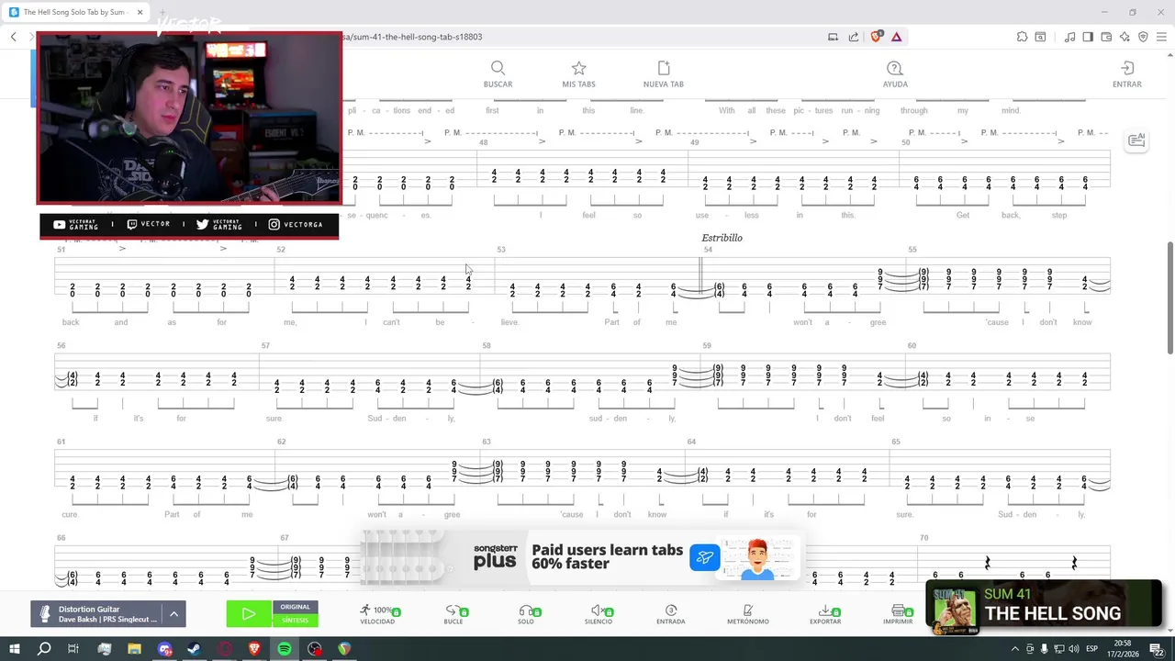Toggle the Metrónomo option
The height and width of the screenshot is (661, 1175).
pyautogui.click(x=748, y=614)
